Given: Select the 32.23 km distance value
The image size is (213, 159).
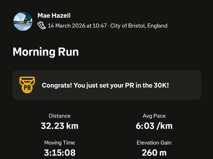Looking at the screenshot, I should (60, 126).
